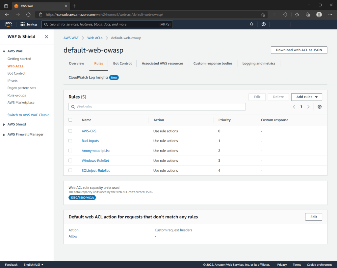Click the AWS logo home icon
The width and height of the screenshot is (337, 268).
8,24
